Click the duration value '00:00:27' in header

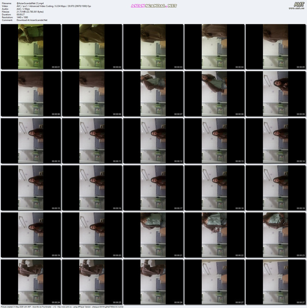21,15
